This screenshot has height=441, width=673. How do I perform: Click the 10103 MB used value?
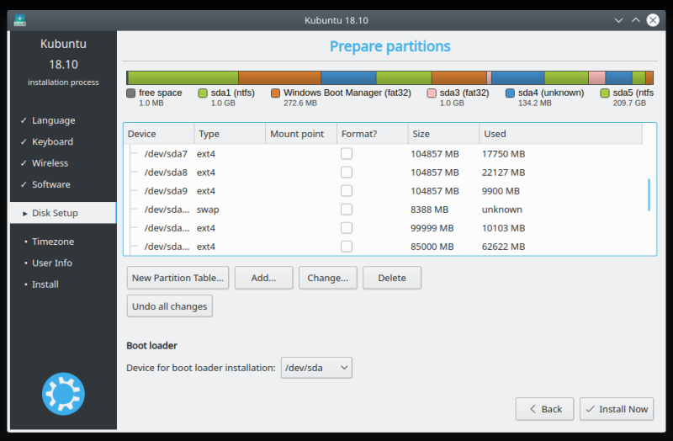(503, 227)
